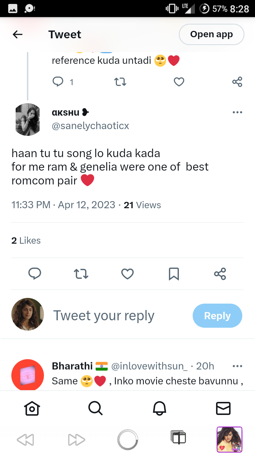Bookmark akshu's tweet
The width and height of the screenshot is (255, 454).
pyautogui.click(x=174, y=274)
